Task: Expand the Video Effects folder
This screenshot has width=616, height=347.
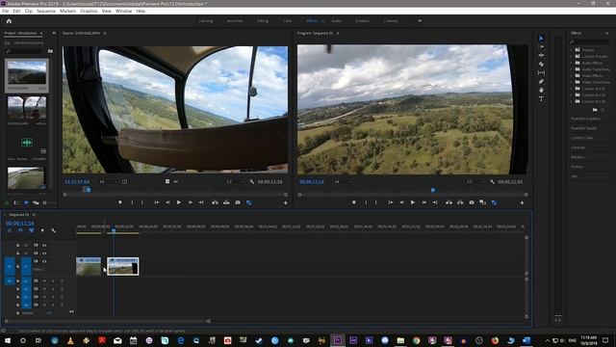Action: coord(572,75)
